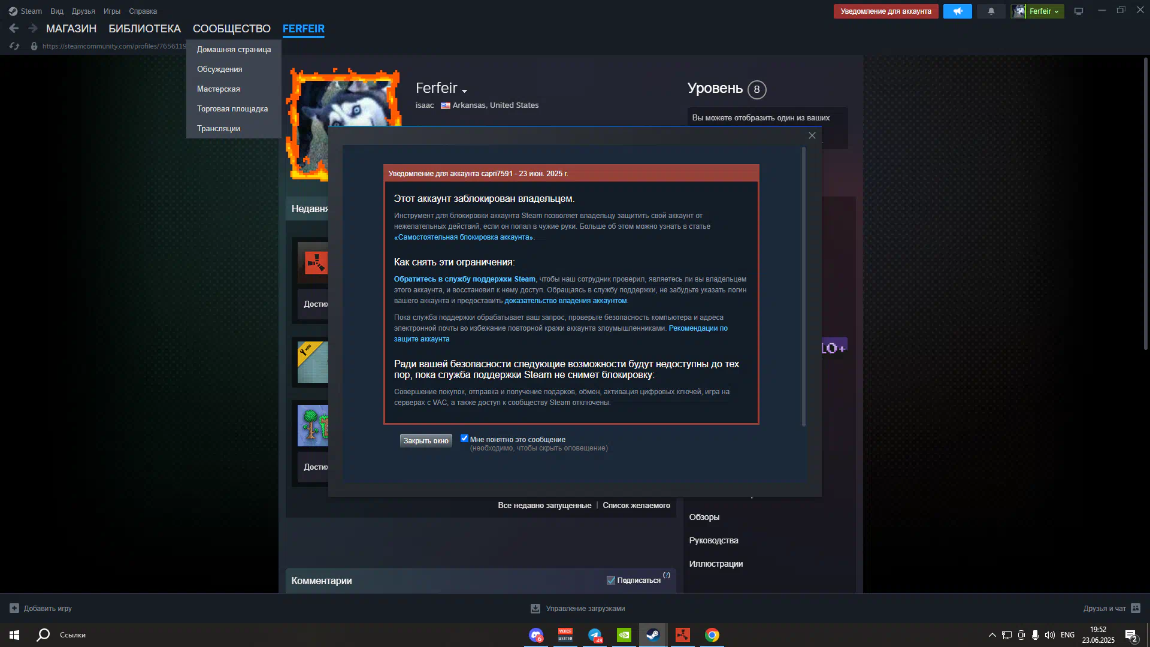Open the Friends & Chat icon
Viewport: 1150px width, 647px height.
(x=1136, y=608)
